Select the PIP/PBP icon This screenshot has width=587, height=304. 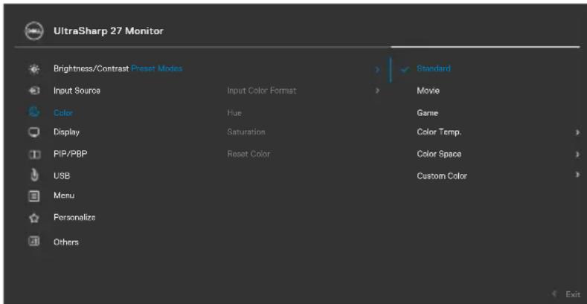[34, 155]
